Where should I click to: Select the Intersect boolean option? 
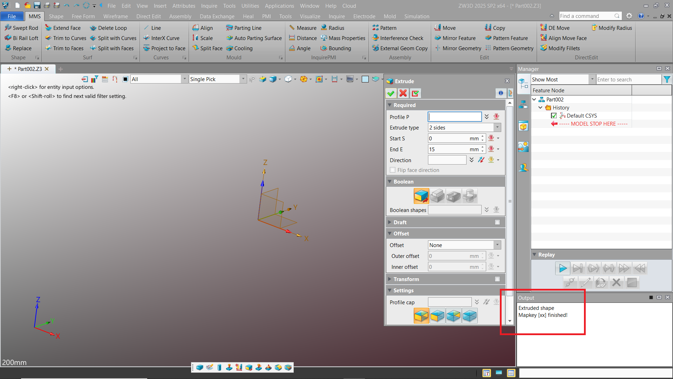pos(469,196)
